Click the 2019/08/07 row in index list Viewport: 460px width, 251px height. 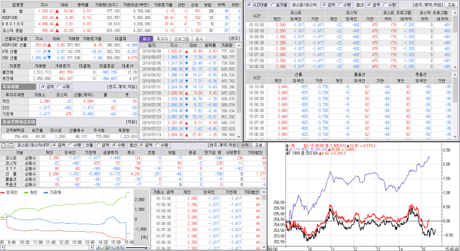click(188, 57)
